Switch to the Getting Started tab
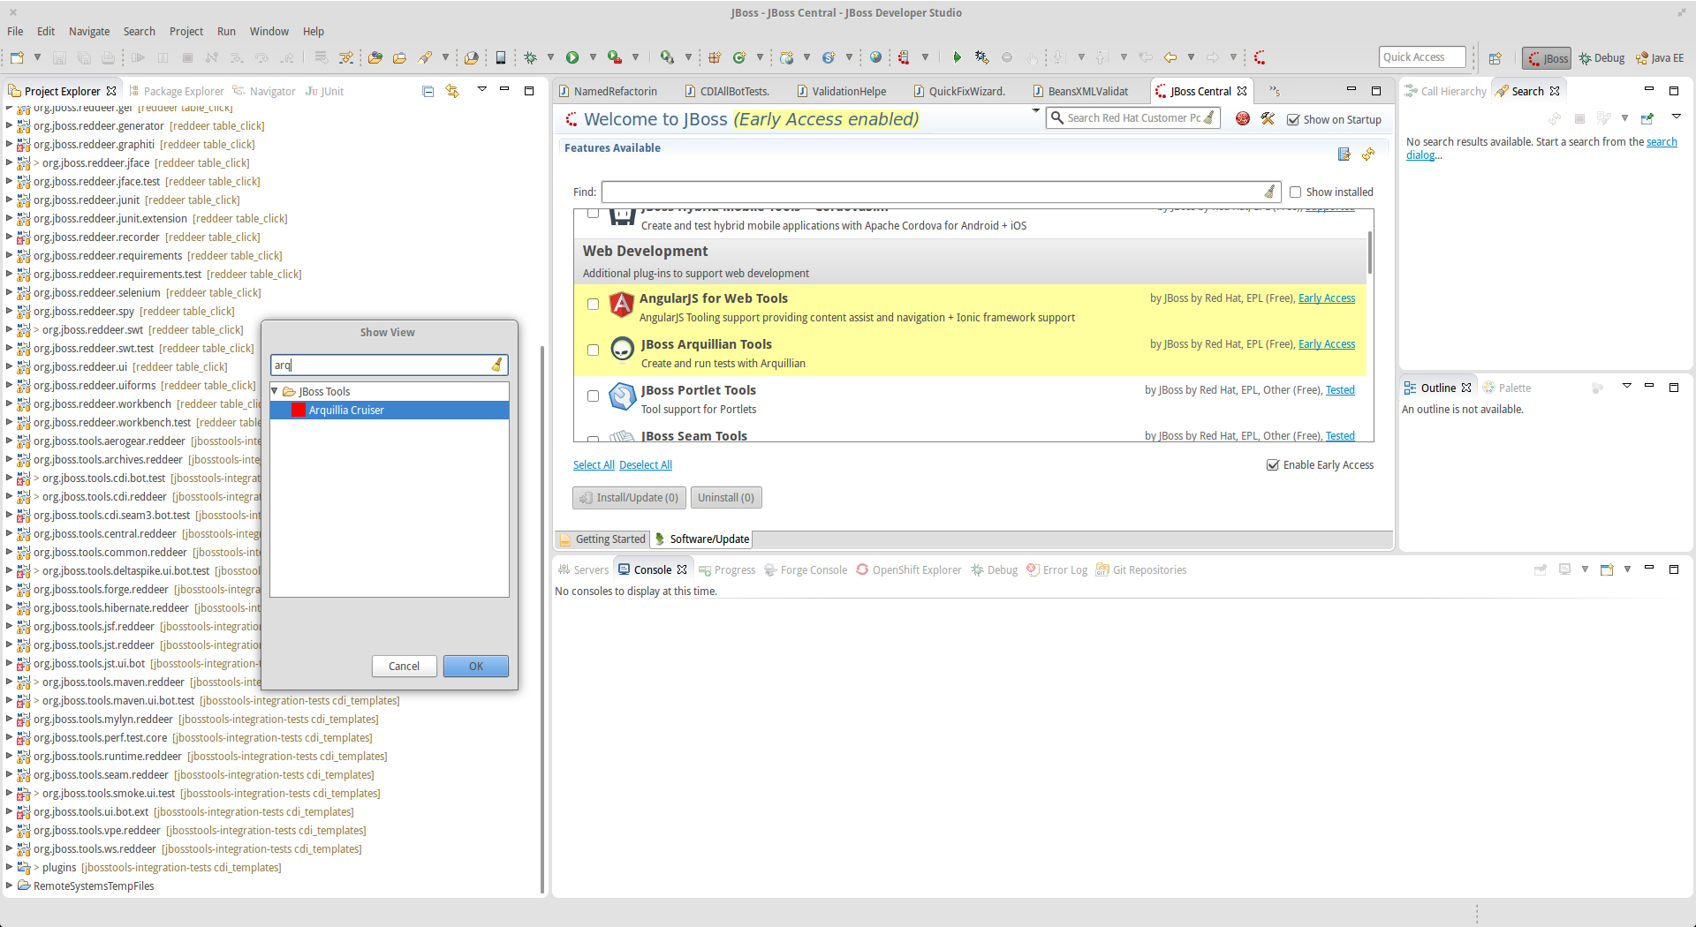Viewport: 1696px width, 927px height. (x=602, y=539)
